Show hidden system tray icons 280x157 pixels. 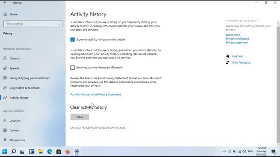tap(224, 151)
